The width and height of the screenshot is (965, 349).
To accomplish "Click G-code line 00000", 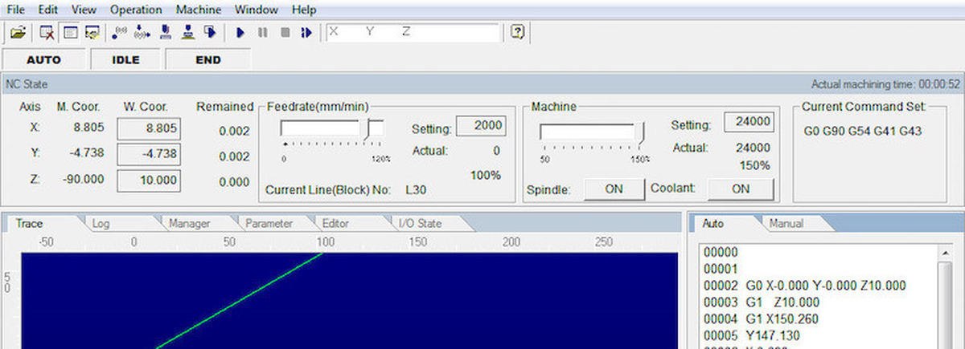I will click(x=720, y=251).
